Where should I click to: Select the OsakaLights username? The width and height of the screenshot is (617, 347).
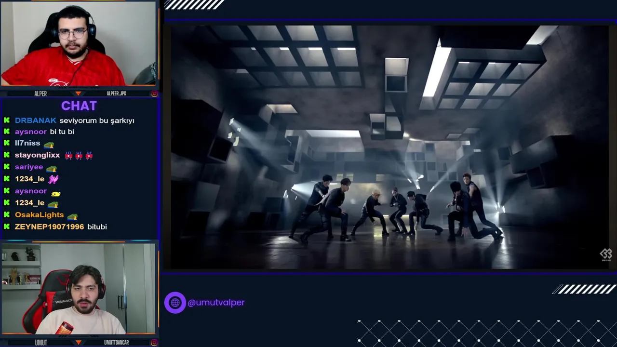click(x=40, y=215)
